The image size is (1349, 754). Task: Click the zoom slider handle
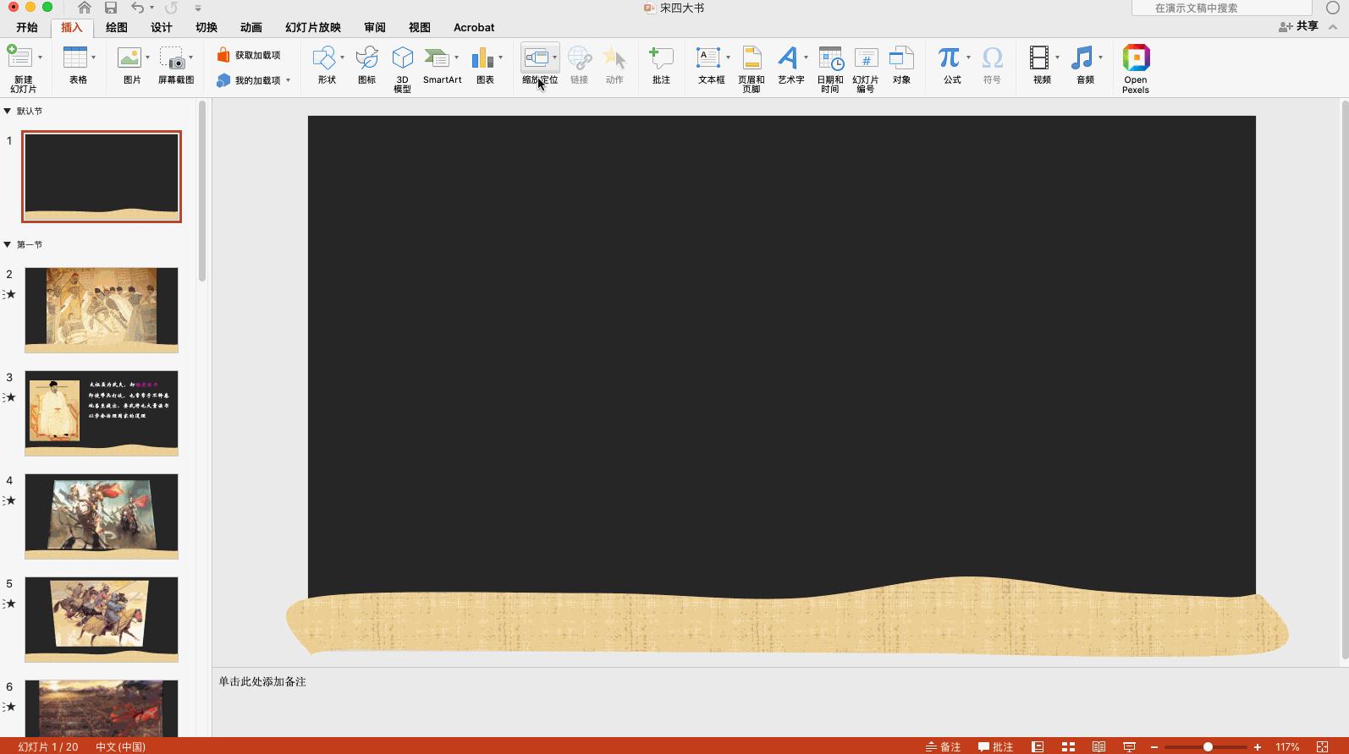(1208, 747)
